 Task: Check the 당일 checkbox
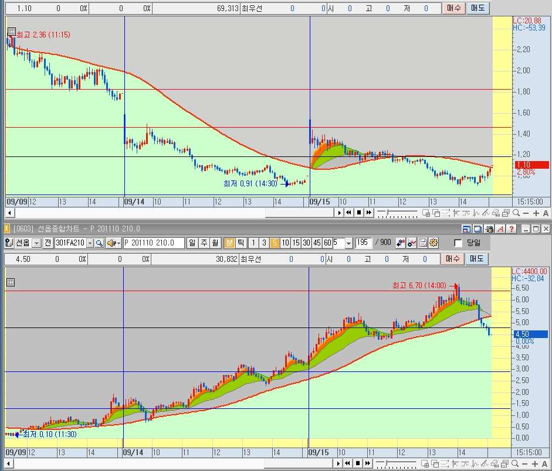click(458, 243)
